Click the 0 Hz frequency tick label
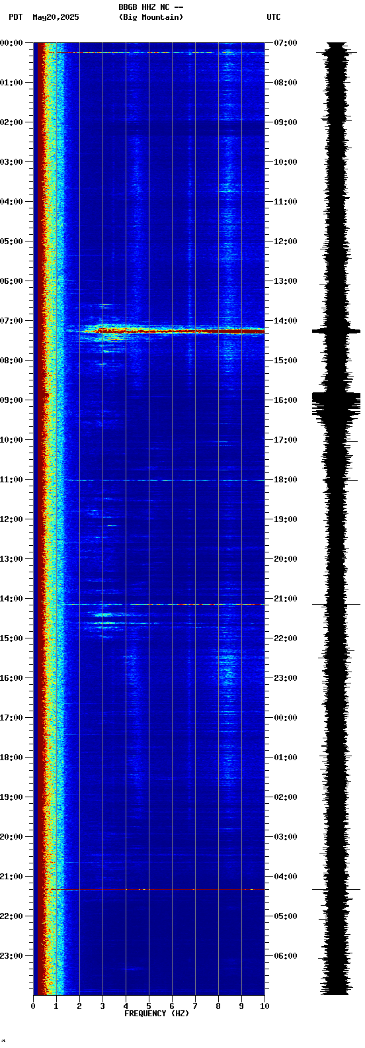Image resolution: width=365 pixels, height=1048 pixels. pyautogui.click(x=33, y=1006)
